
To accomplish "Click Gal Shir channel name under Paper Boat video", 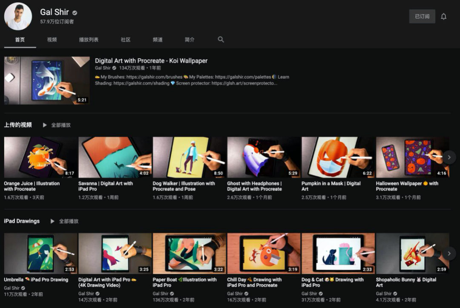I will click(x=161, y=294).
